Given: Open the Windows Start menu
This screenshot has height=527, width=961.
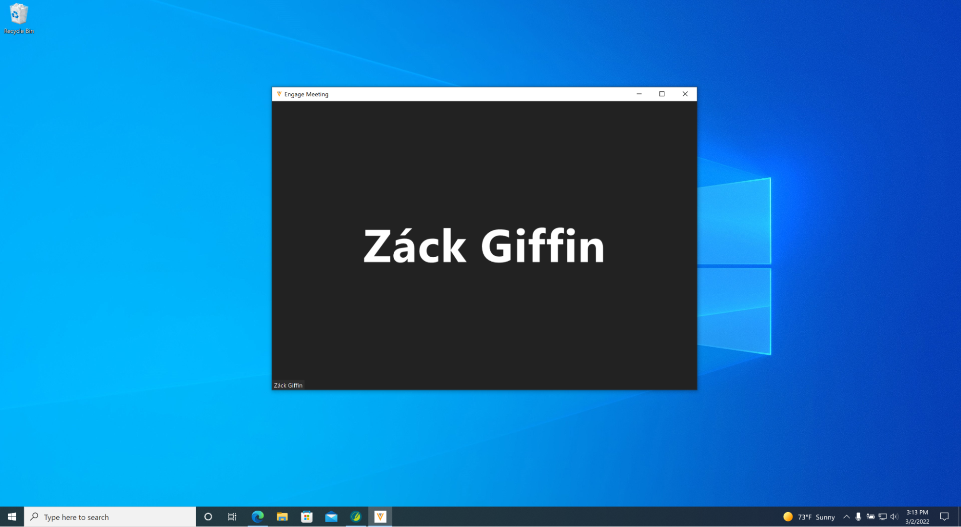Looking at the screenshot, I should point(12,517).
